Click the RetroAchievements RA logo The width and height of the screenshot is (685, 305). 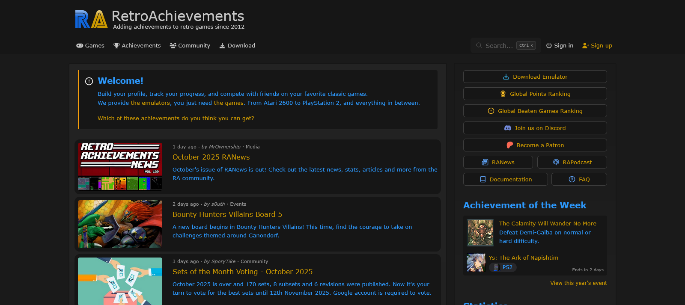(x=91, y=20)
